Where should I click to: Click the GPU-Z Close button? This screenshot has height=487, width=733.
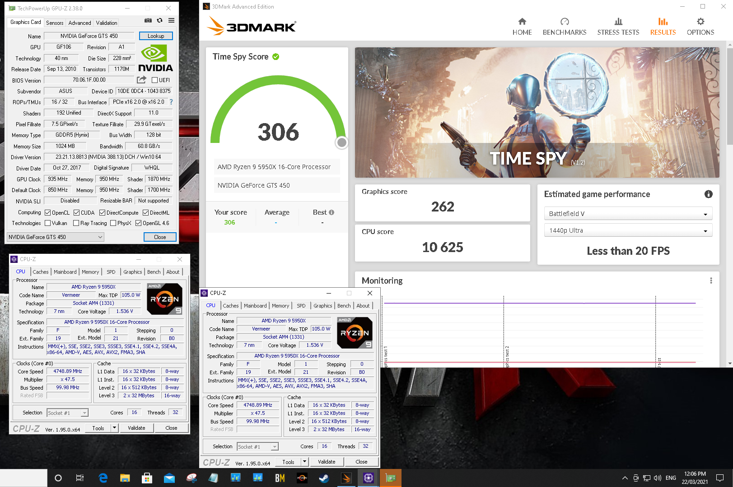(160, 237)
